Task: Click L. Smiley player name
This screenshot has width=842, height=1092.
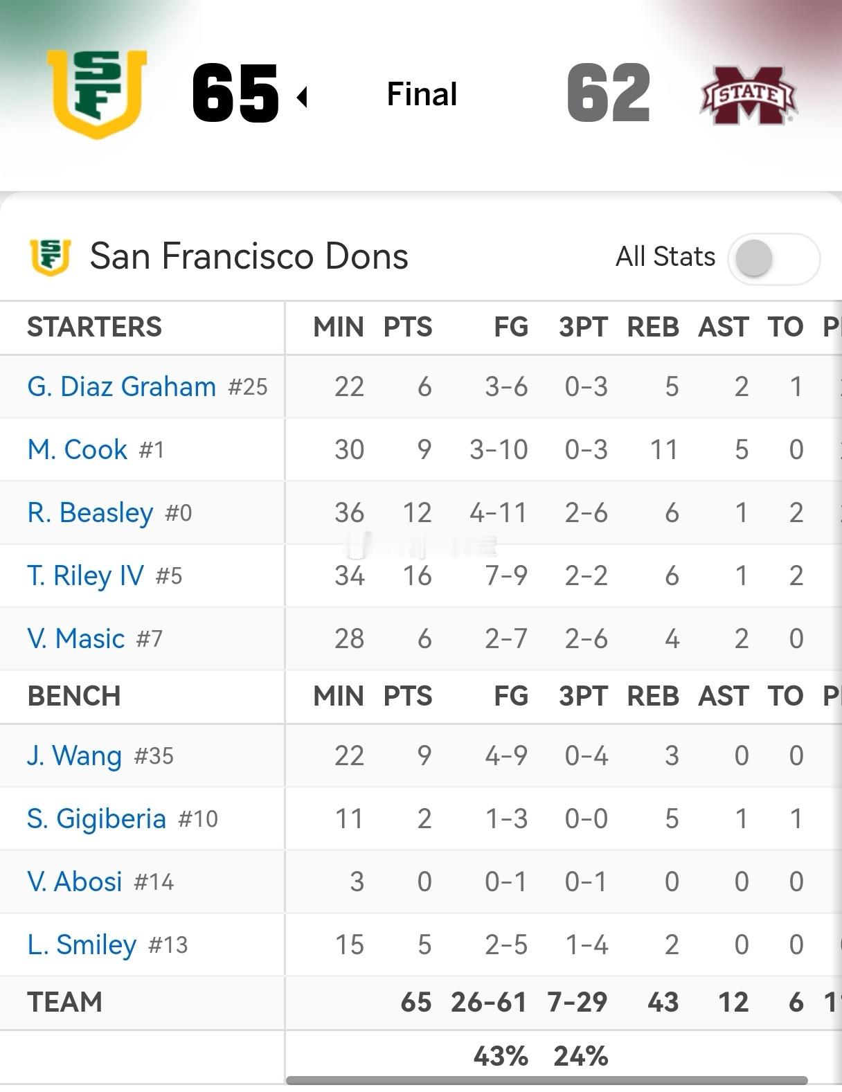Action: coord(82,945)
